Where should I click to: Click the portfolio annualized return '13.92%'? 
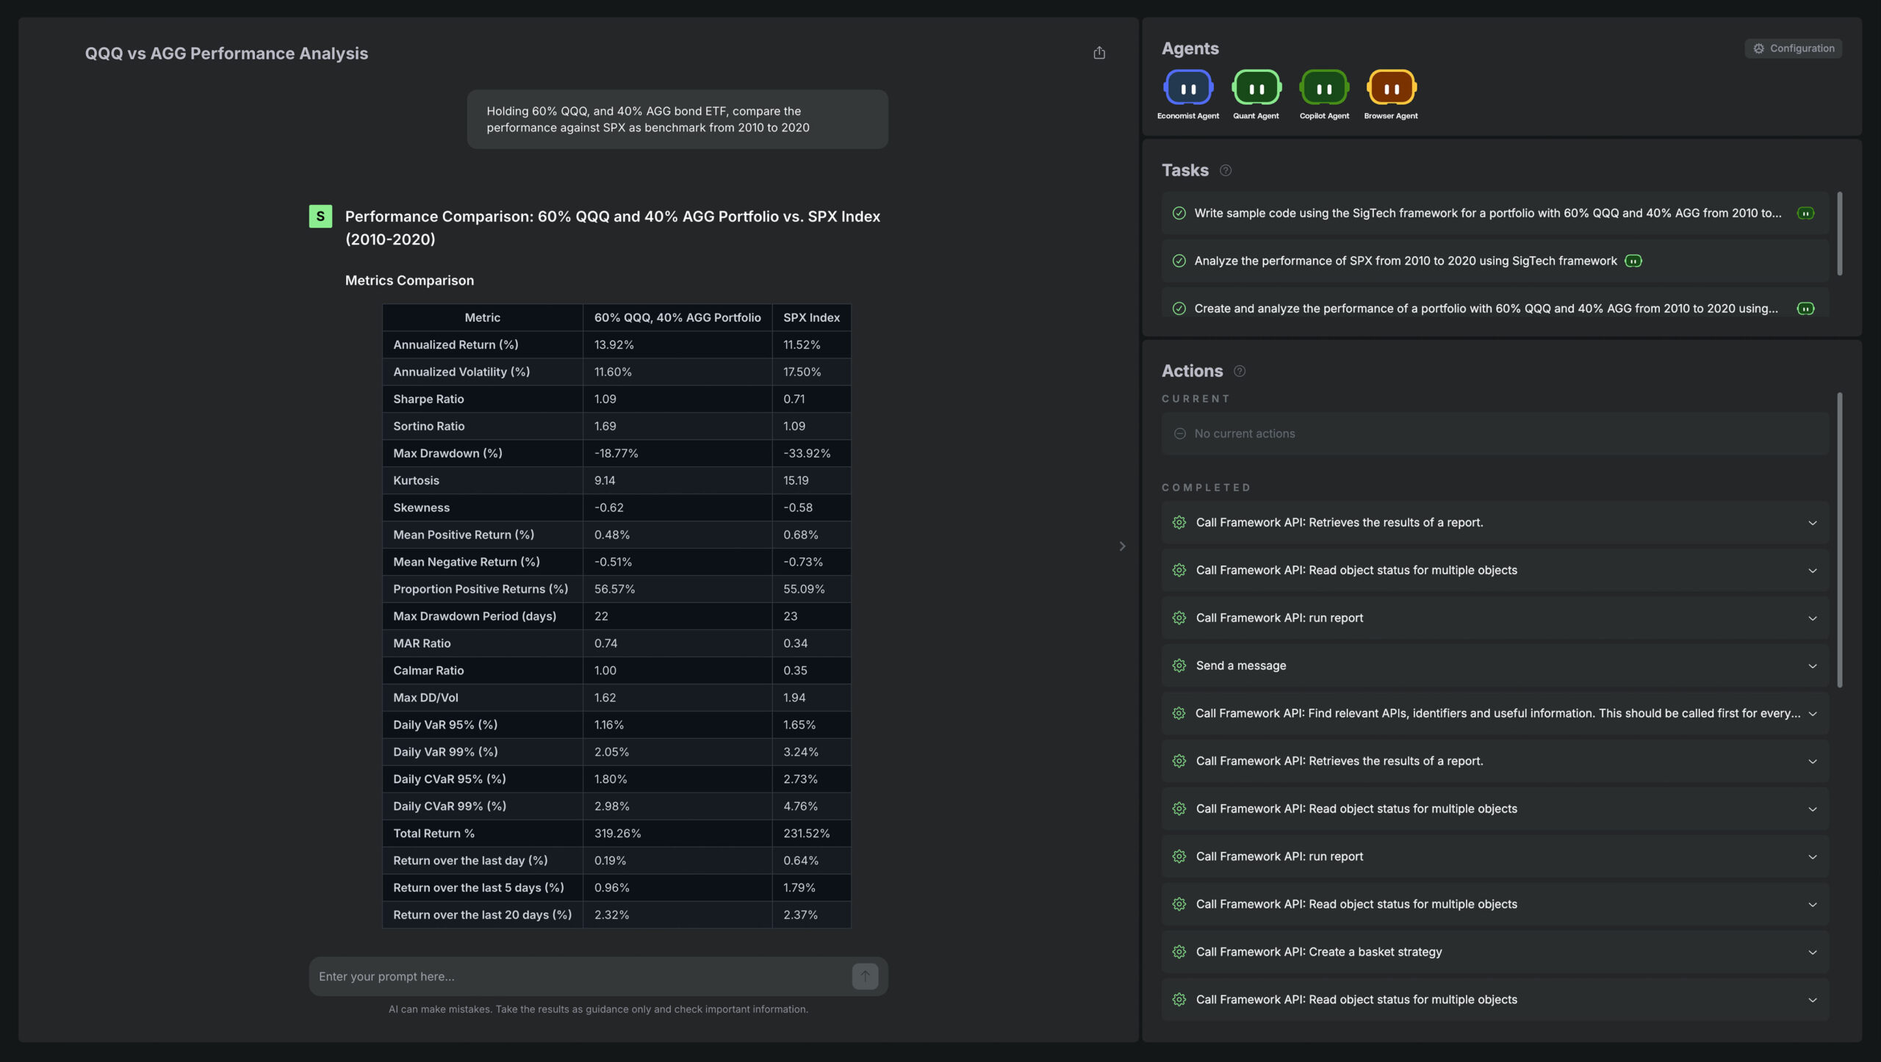point(614,345)
